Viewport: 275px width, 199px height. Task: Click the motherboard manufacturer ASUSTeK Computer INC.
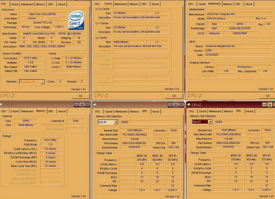[x=239, y=14]
